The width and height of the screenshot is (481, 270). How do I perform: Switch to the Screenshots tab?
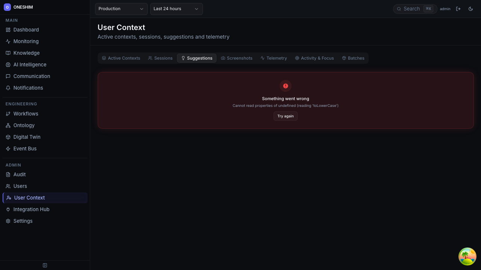point(236,58)
